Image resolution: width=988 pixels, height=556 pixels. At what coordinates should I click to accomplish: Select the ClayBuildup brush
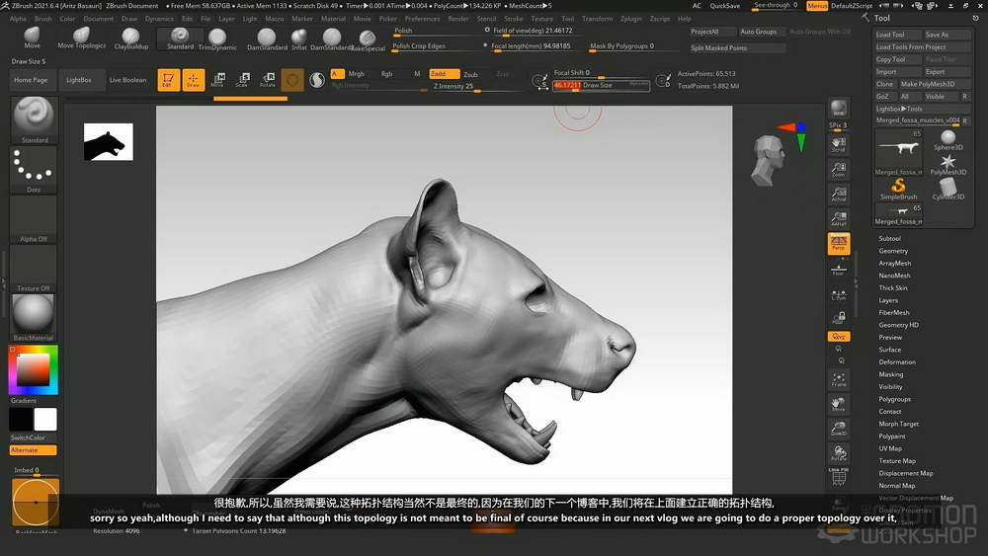(131, 39)
